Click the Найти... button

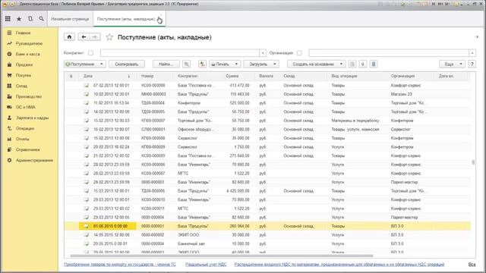[x=166, y=64]
